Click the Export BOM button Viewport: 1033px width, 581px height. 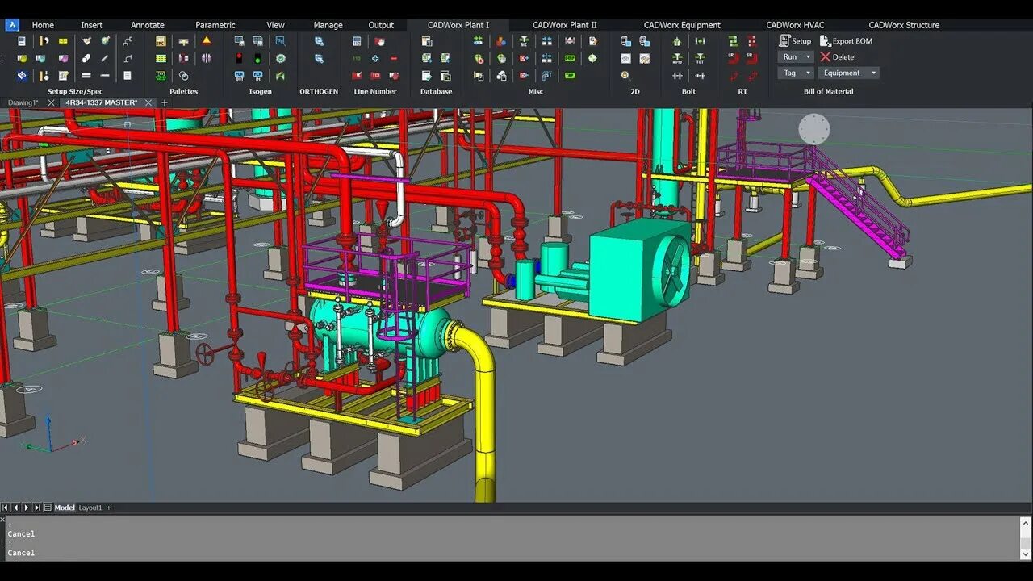846,40
